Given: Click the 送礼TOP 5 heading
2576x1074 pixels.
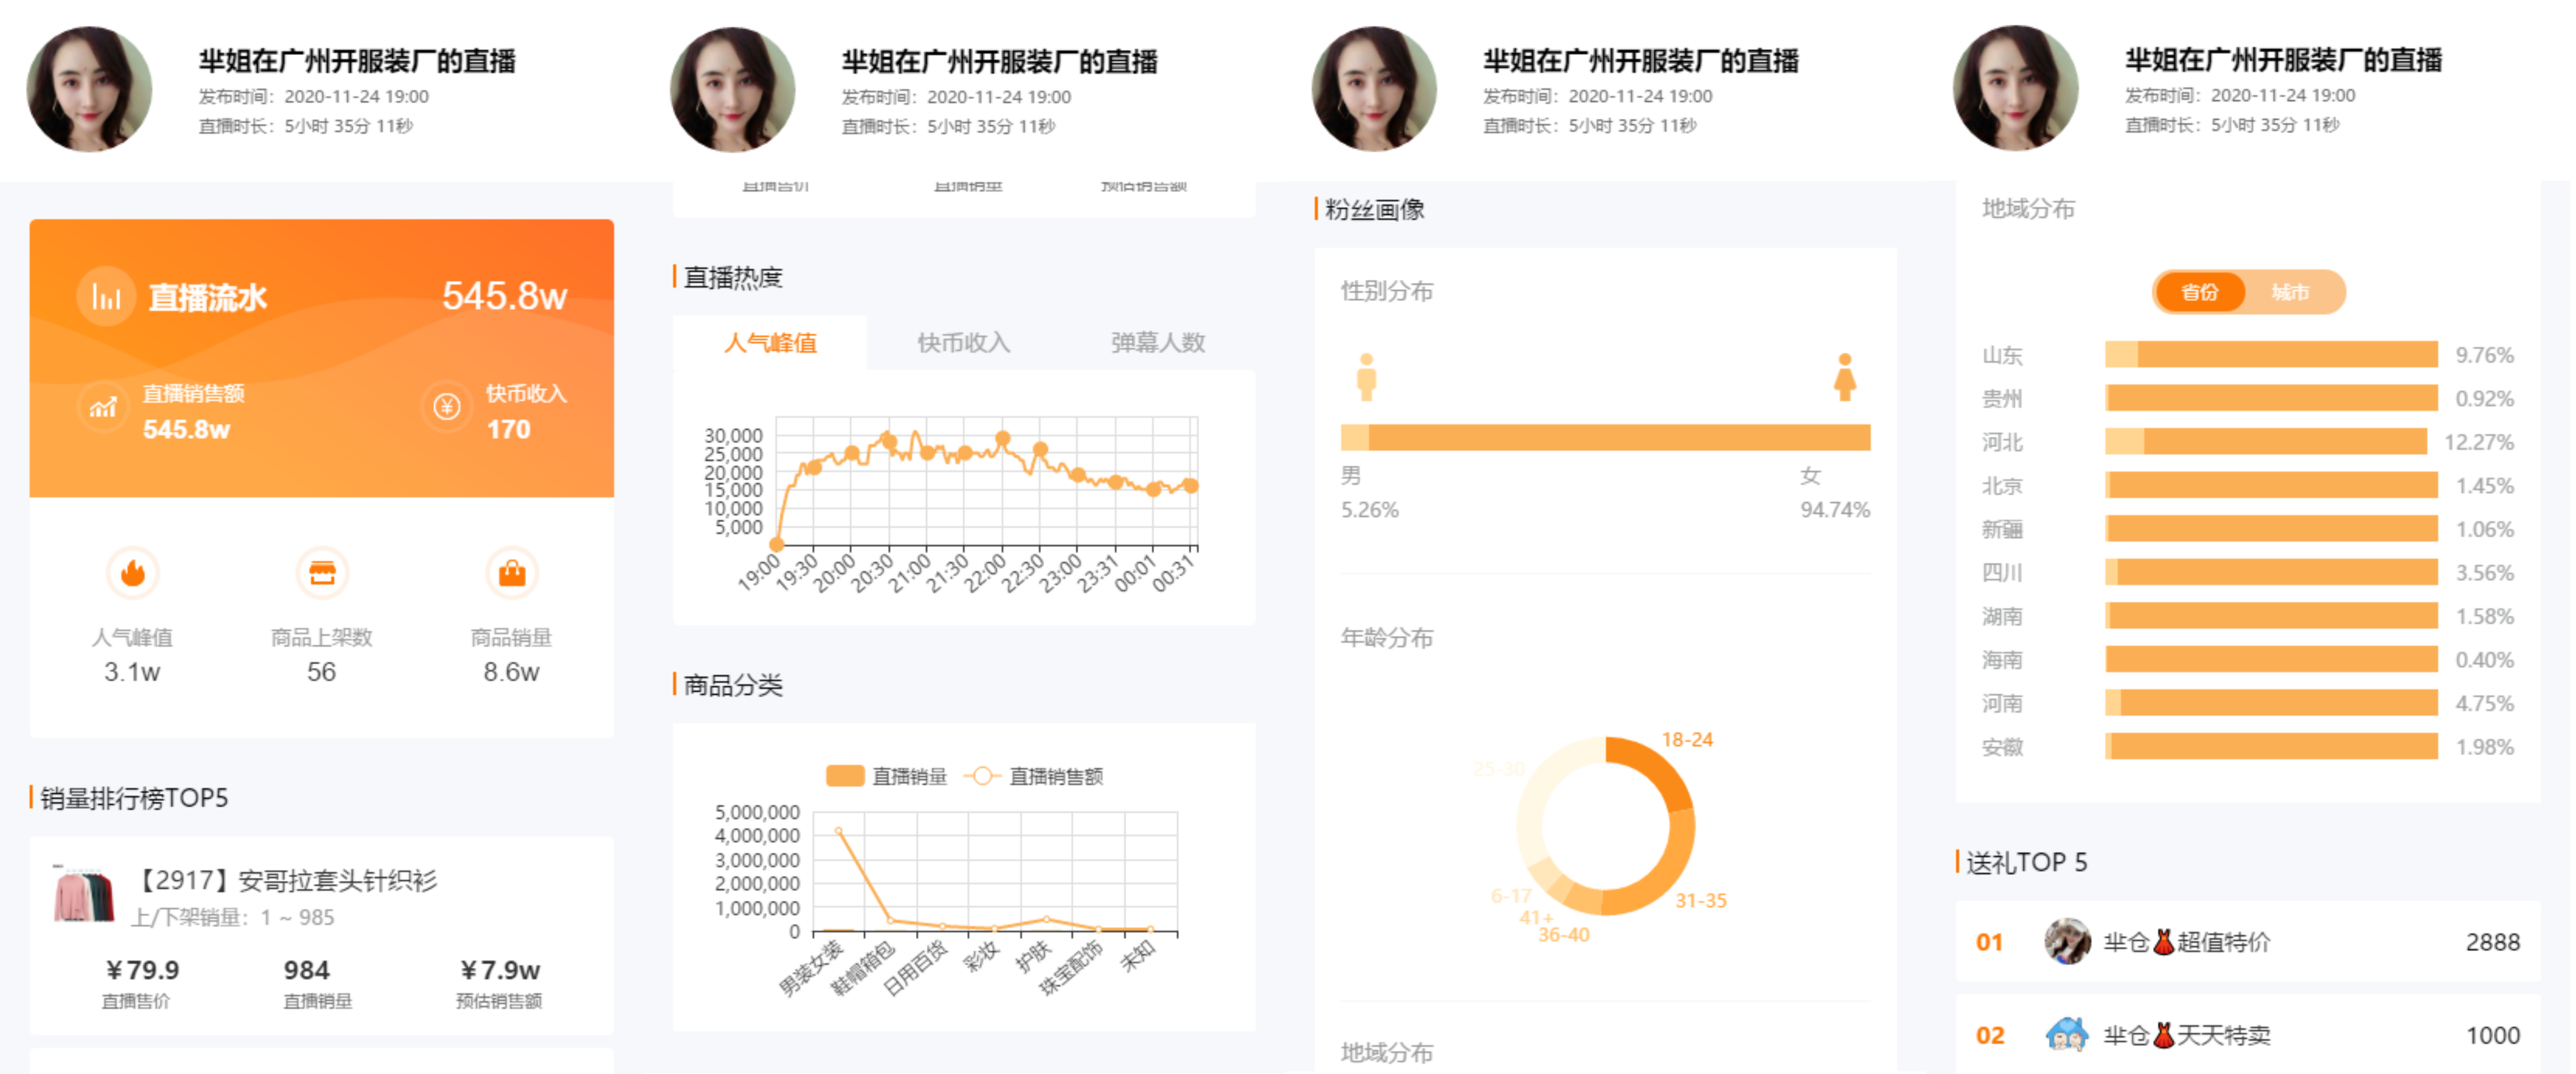Looking at the screenshot, I should (2027, 862).
